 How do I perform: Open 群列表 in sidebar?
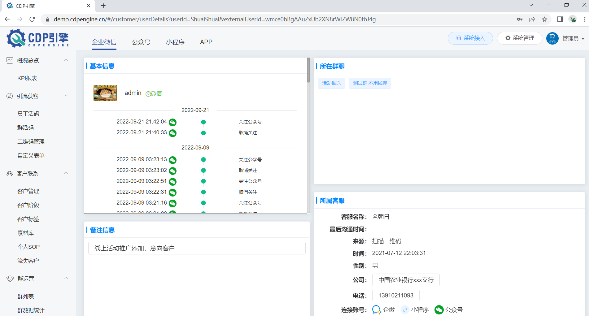coord(25,297)
